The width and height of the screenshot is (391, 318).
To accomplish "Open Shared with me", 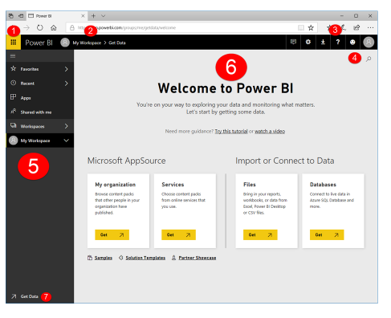I will pos(39,112).
